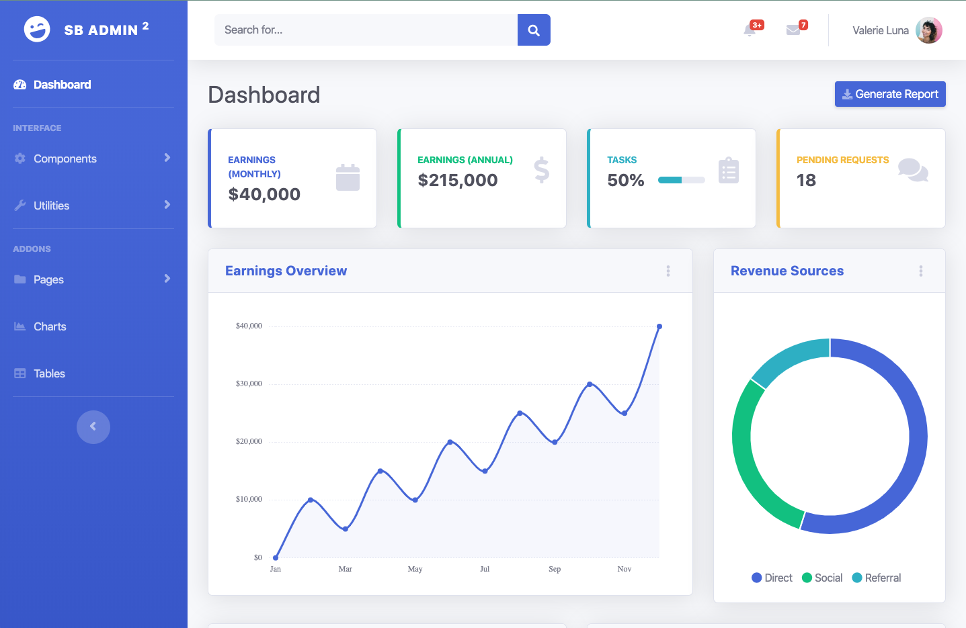Viewport: 966px width, 628px height.
Task: Focus the 'Search for...' input field
Action: click(366, 30)
